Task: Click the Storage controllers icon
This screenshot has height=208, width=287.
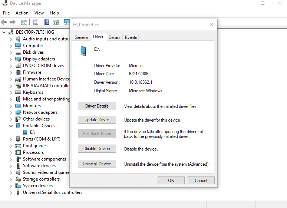Action: click(x=18, y=179)
